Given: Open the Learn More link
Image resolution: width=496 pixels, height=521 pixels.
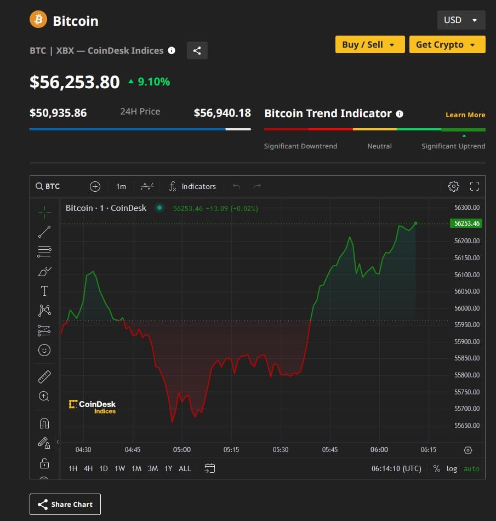Looking at the screenshot, I should [x=465, y=114].
